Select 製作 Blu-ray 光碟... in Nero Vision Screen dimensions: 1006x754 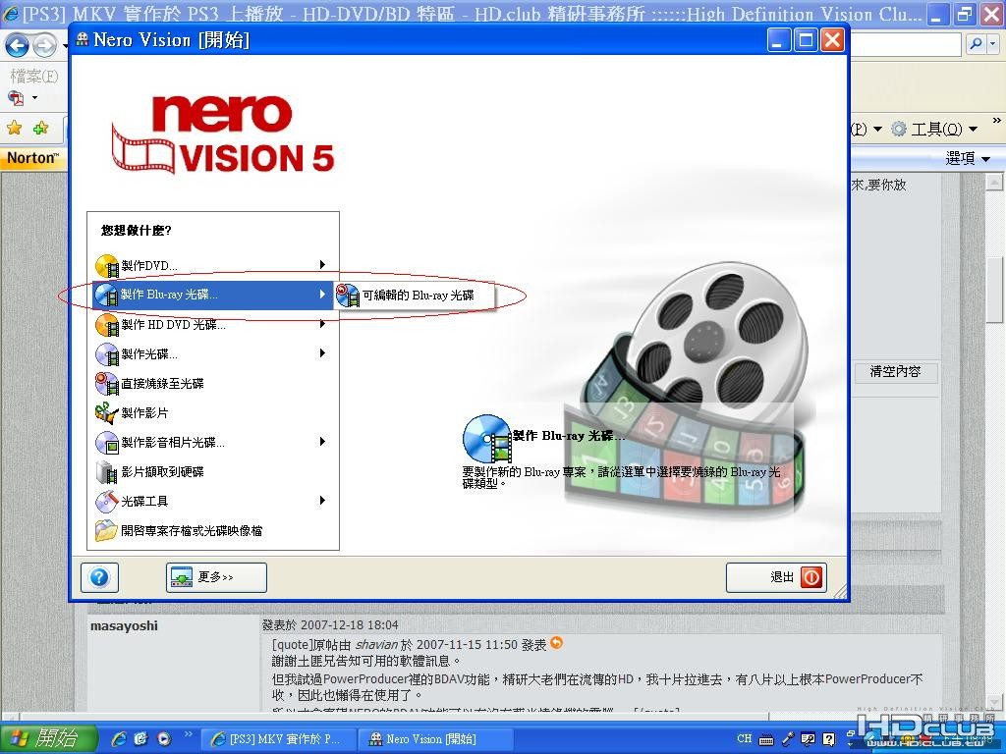click(213, 295)
